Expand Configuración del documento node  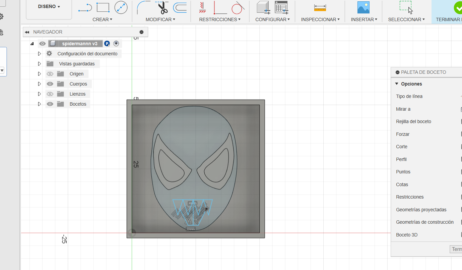(x=39, y=54)
